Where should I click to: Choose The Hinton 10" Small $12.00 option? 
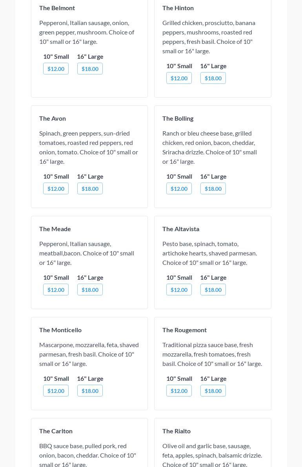pos(179,78)
